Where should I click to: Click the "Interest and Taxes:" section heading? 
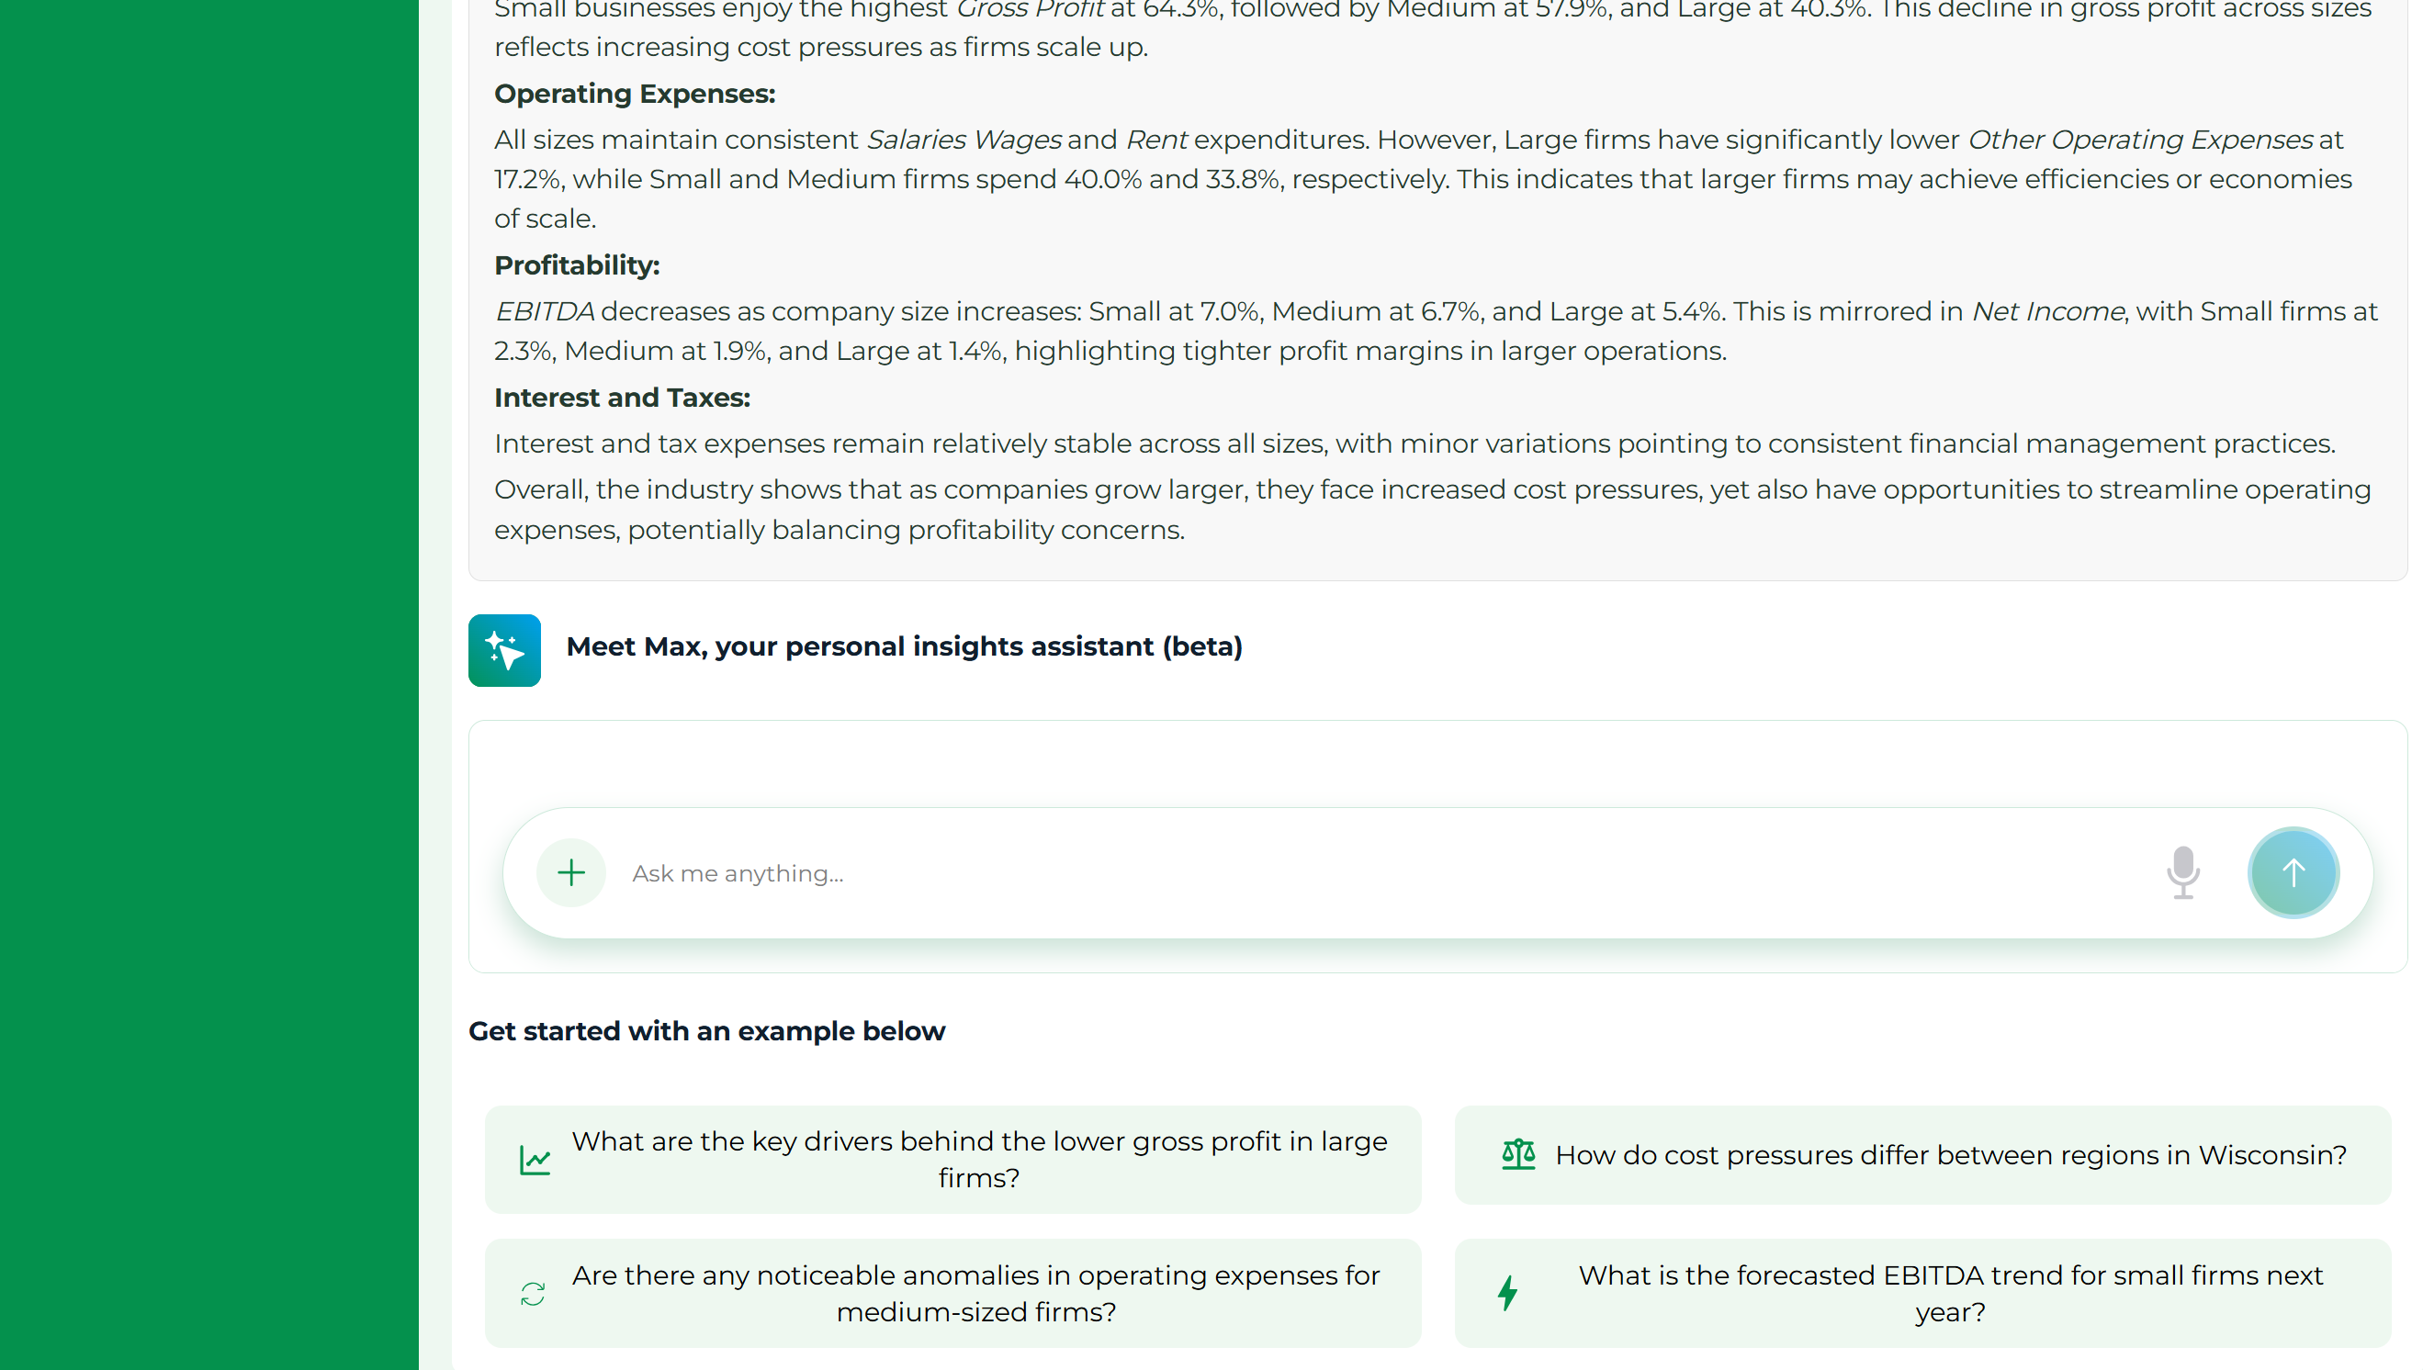click(x=622, y=398)
